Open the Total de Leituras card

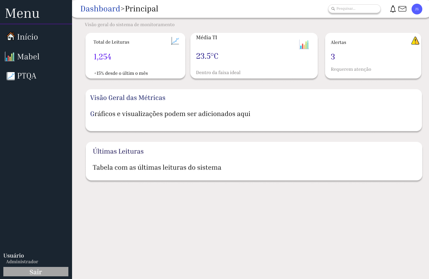[135, 56]
